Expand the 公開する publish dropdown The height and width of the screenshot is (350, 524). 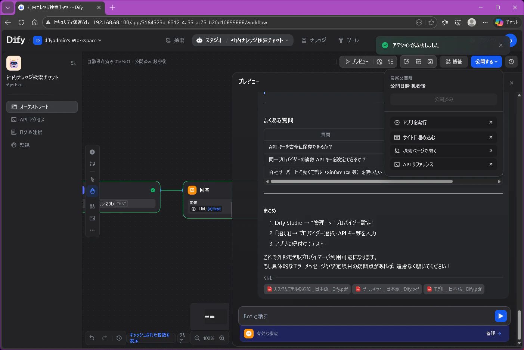(x=486, y=62)
